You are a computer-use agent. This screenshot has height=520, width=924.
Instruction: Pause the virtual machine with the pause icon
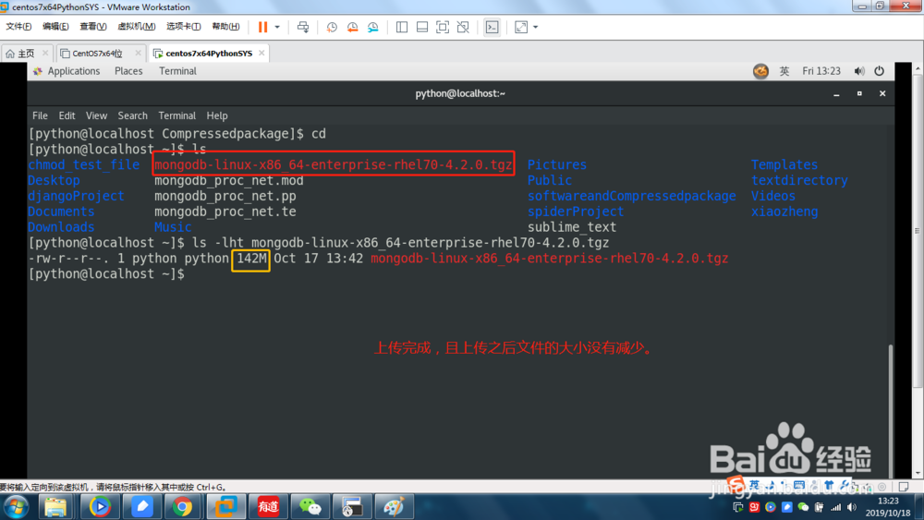pyautogui.click(x=262, y=27)
